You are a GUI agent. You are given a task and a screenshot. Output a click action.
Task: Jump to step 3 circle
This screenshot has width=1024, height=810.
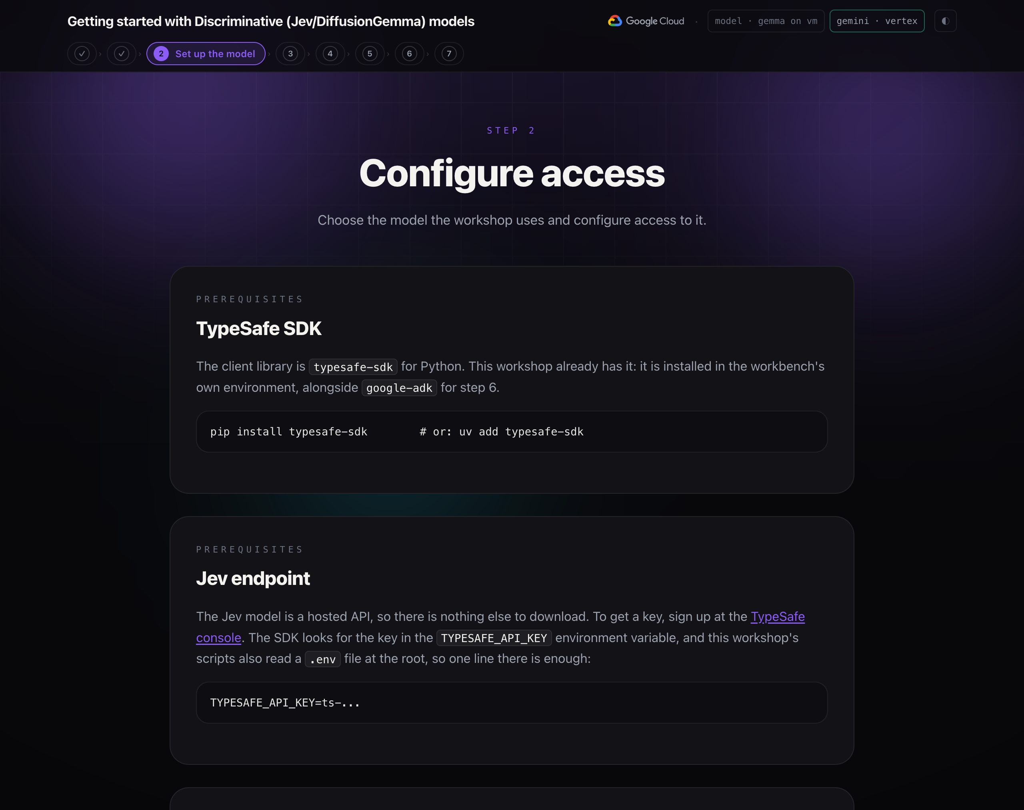pyautogui.click(x=290, y=54)
